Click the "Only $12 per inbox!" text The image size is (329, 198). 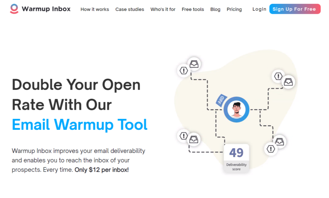[102, 170]
